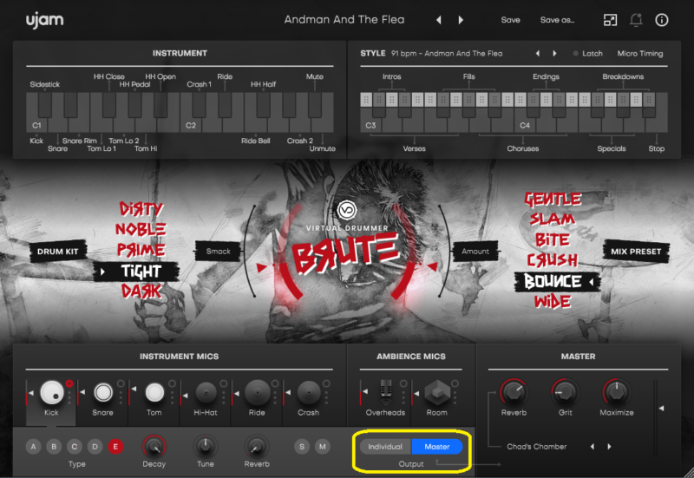Screen dimensions: 694x478
Task: Select kick type C
Action: tap(75, 447)
